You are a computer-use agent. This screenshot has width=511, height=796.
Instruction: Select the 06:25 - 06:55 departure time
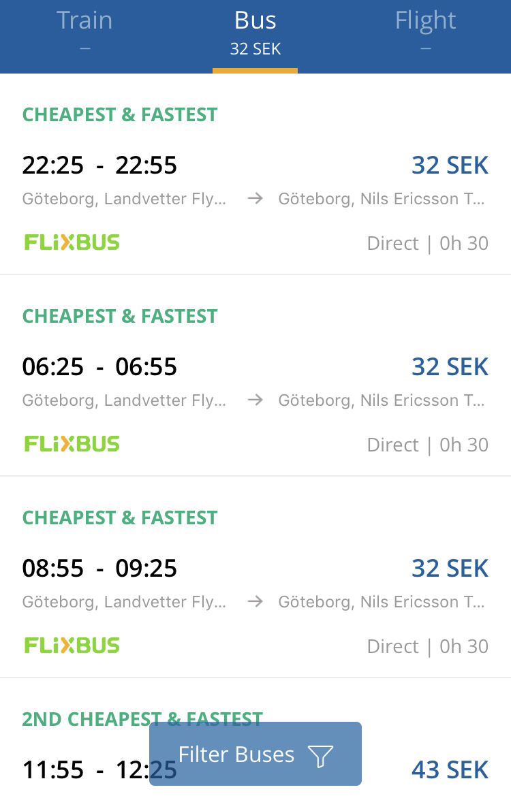99,366
